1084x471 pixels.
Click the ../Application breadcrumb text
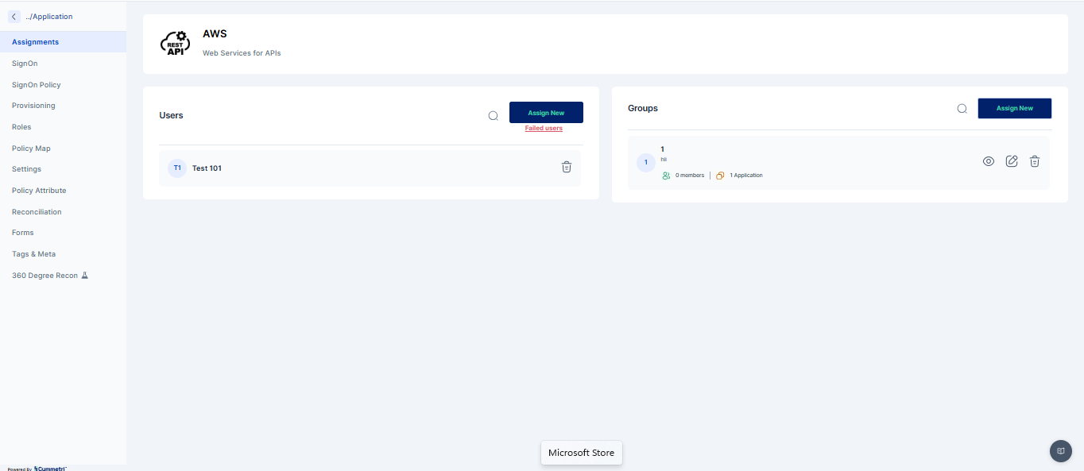48,17
